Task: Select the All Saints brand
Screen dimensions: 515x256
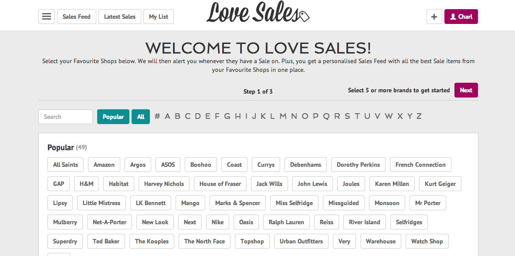Action: 65,165
